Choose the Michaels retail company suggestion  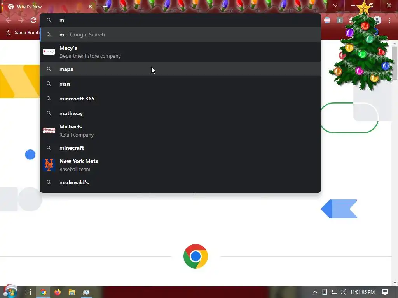coord(180,130)
